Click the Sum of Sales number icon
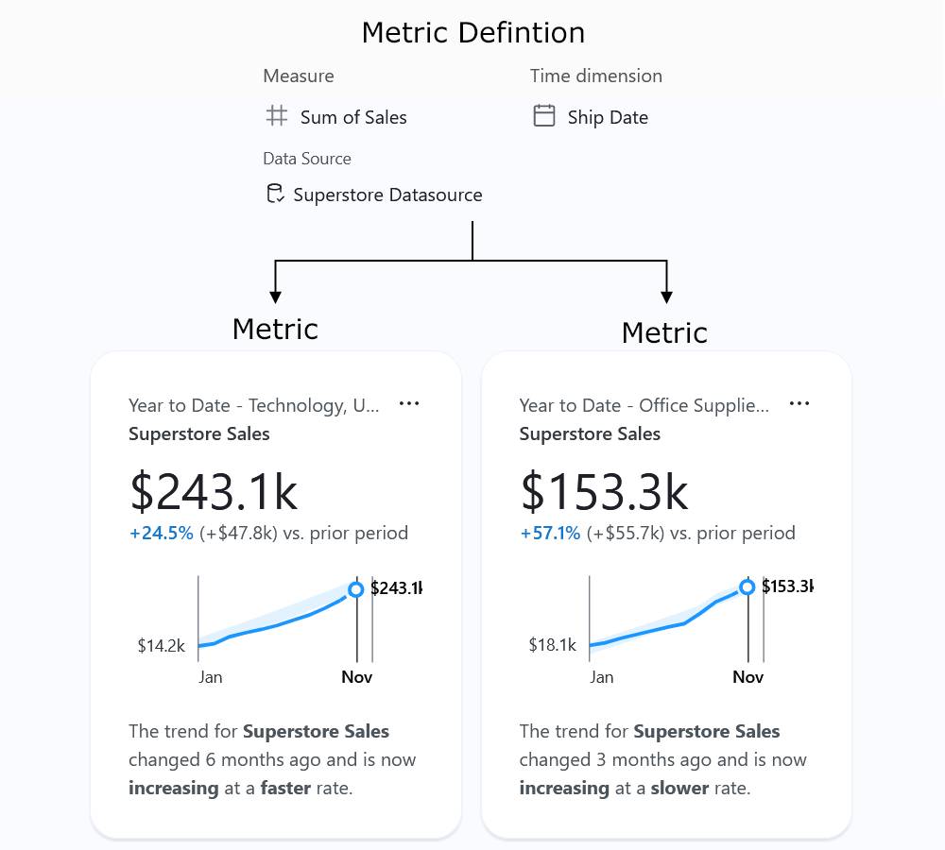The height and width of the screenshot is (850, 945). coord(276,115)
